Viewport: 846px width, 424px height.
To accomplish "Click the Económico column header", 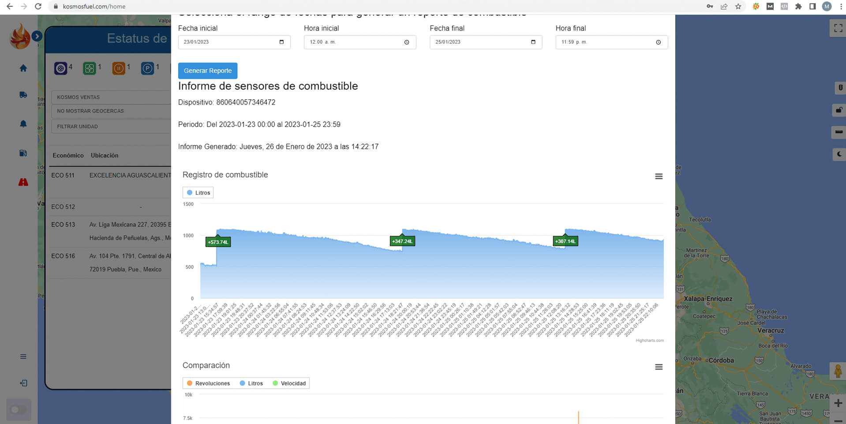I will click(x=68, y=155).
